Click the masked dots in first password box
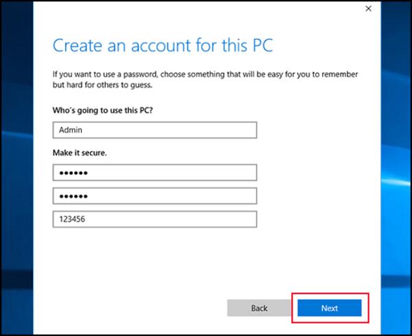Viewport: 412px width, 336px height. [71, 172]
